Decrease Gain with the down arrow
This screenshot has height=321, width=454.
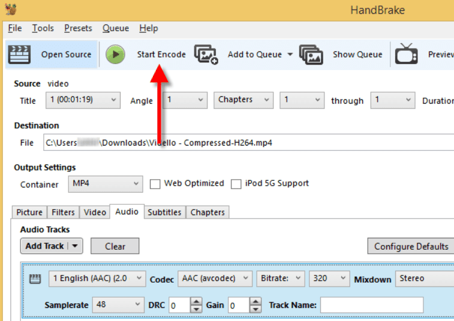[x=255, y=309]
